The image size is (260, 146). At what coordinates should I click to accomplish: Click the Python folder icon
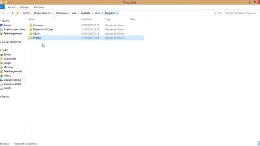(30, 38)
